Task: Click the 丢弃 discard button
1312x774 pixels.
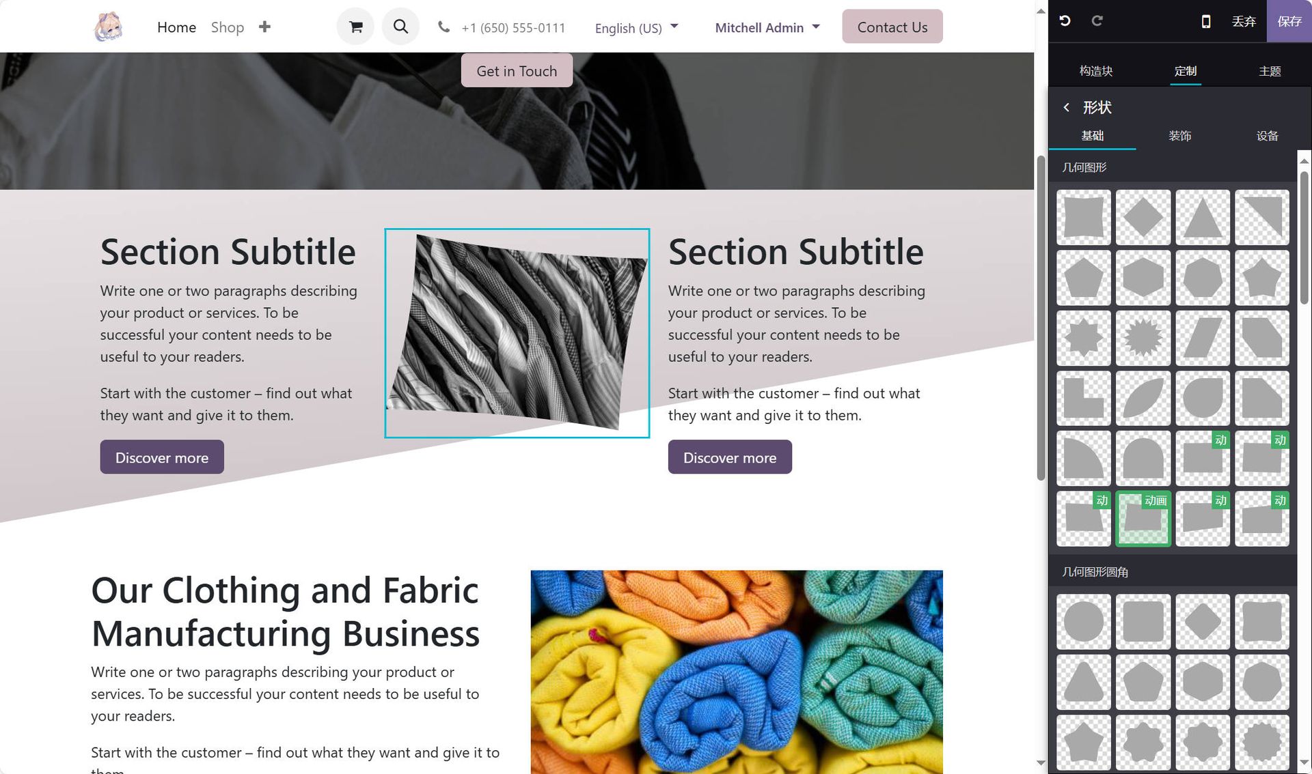Action: (x=1244, y=21)
